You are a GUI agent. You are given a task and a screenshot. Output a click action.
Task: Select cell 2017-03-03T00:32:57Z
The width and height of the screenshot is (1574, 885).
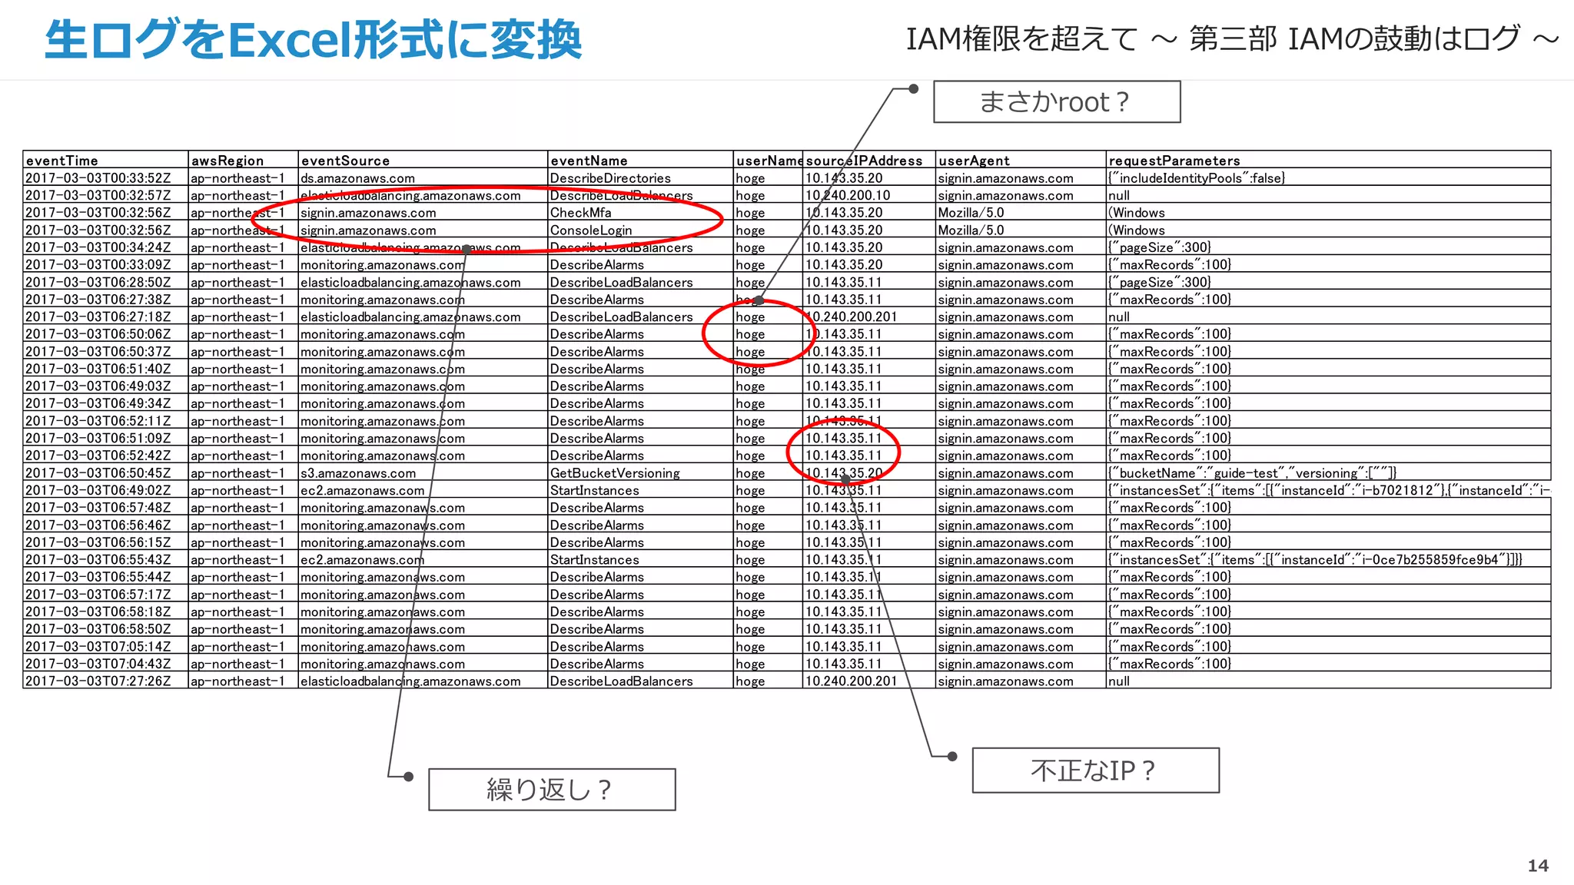106,195
